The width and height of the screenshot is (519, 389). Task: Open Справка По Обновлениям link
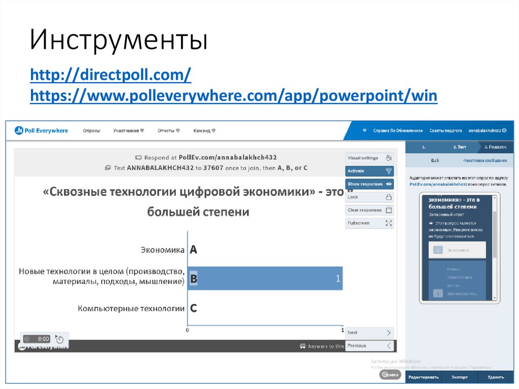tap(398, 130)
